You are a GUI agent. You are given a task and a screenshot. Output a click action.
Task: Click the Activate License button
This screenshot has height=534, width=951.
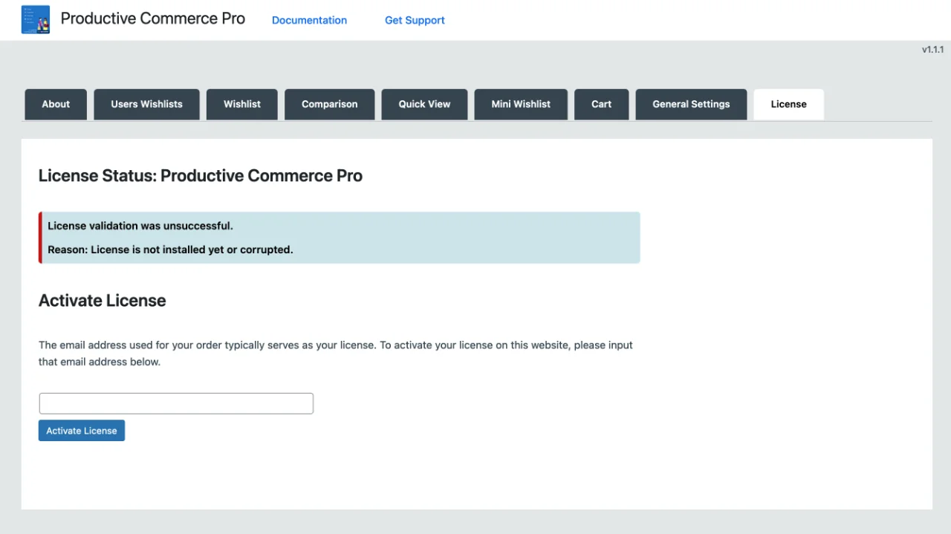[x=82, y=431]
